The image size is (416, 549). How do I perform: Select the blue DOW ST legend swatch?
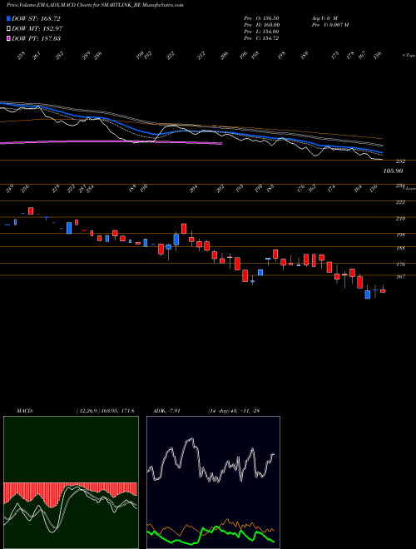click(x=9, y=18)
